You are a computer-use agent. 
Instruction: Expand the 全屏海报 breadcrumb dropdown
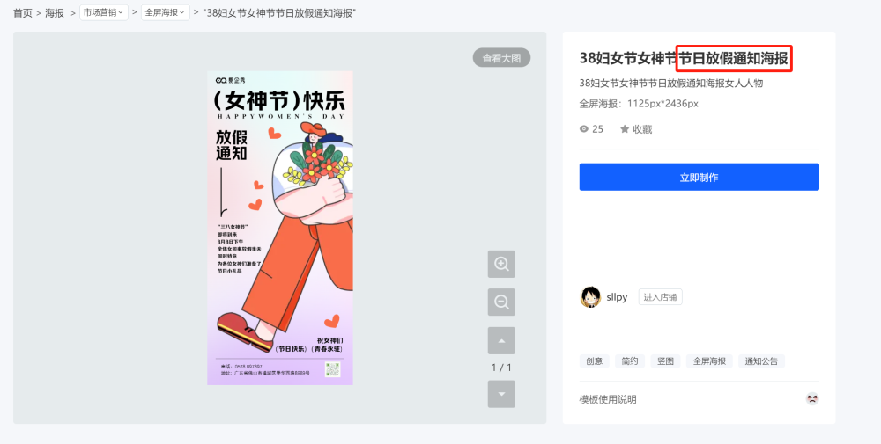pyautogui.click(x=166, y=12)
